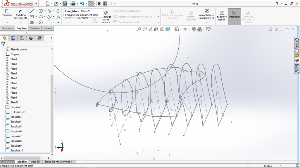Open the Save button dropdown arrow
Viewport: 300px width, 168px height.
pyautogui.click(x=69, y=3)
